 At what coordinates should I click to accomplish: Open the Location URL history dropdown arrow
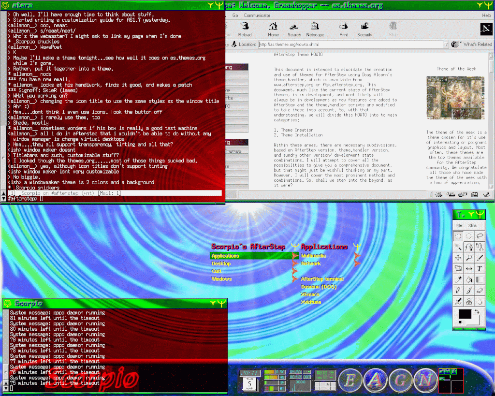coord(446,44)
